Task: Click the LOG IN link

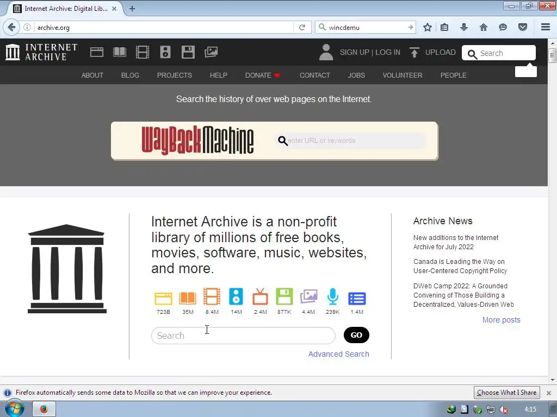Action: (x=387, y=52)
